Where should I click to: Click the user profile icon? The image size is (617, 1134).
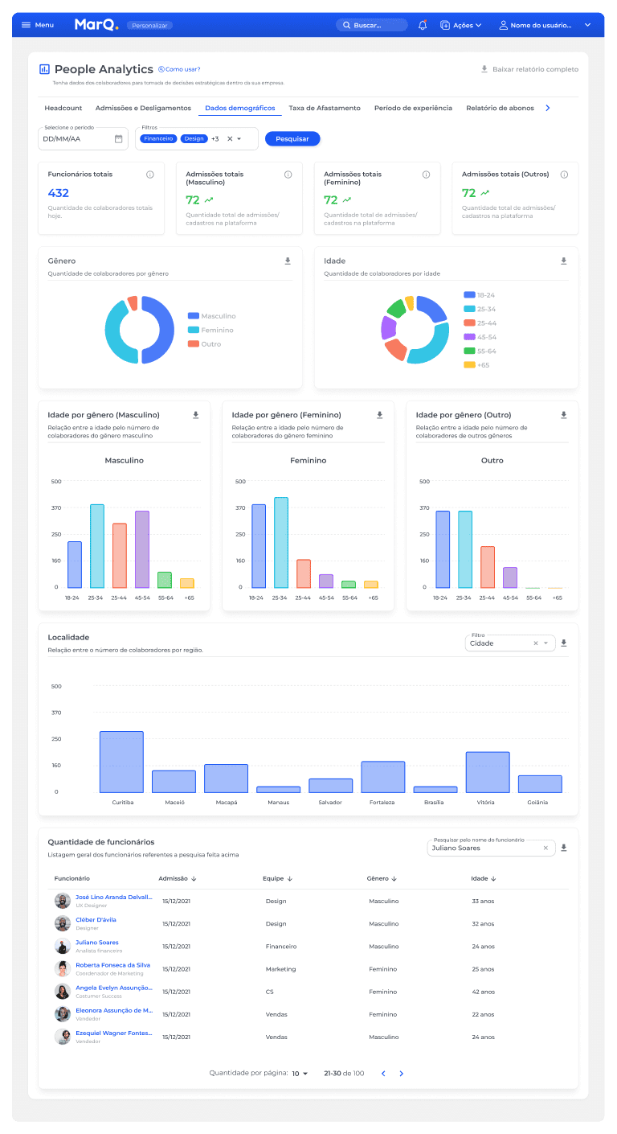(x=504, y=25)
